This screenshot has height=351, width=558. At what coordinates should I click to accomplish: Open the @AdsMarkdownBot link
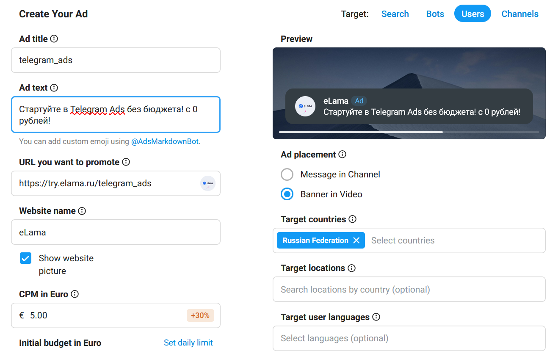pos(165,141)
